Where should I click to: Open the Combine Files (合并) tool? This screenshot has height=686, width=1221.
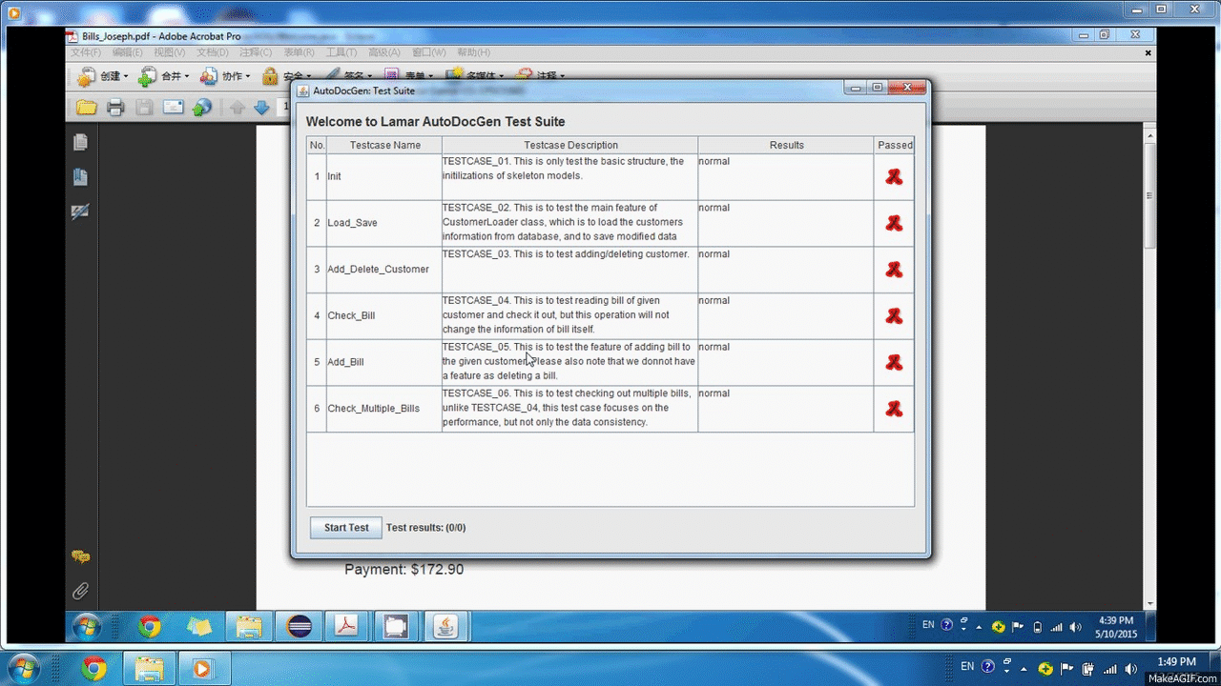point(168,76)
